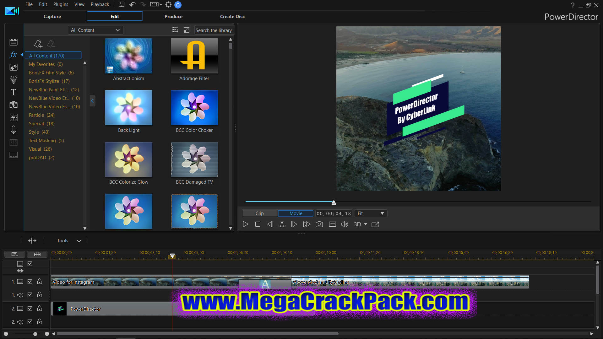Open the 3D mode dropdown arrow
The image size is (603, 339).
click(x=366, y=224)
